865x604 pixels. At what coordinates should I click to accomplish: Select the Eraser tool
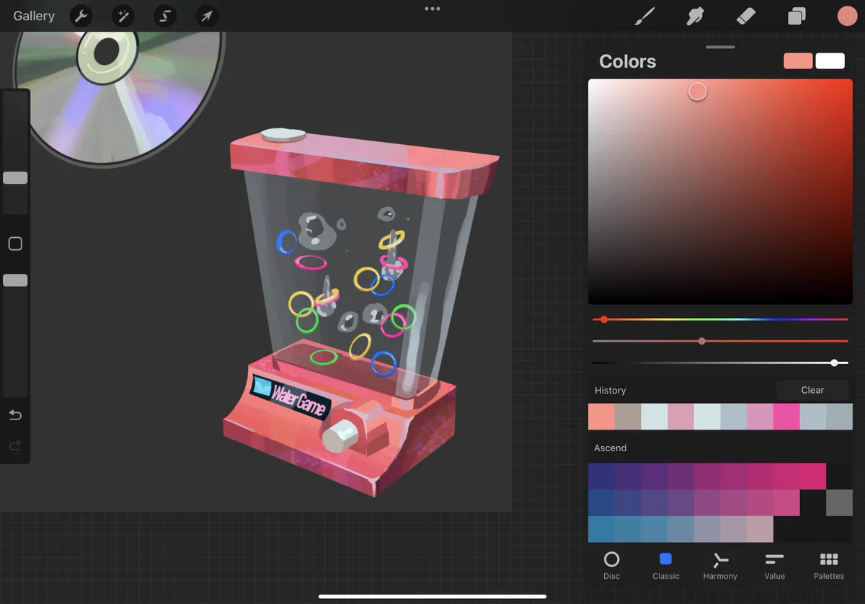pos(746,16)
